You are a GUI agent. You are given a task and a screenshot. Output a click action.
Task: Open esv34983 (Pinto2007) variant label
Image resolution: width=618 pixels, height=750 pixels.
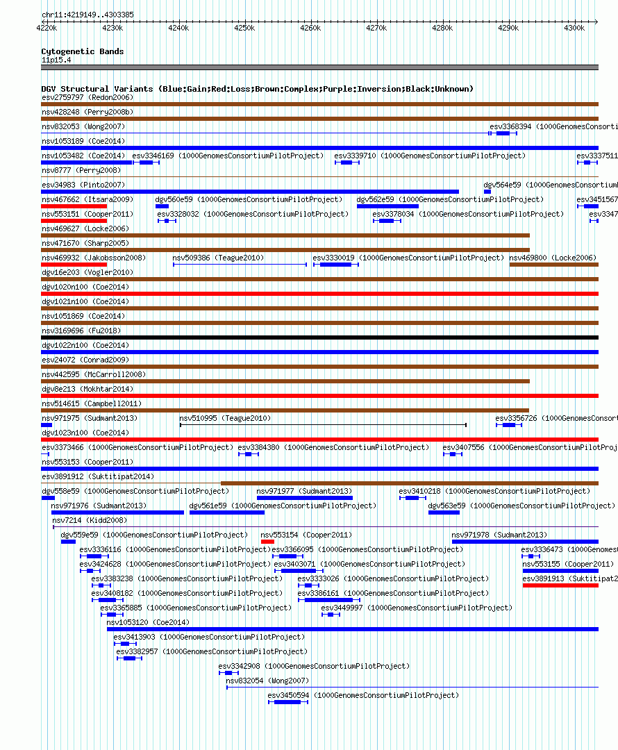83,185
